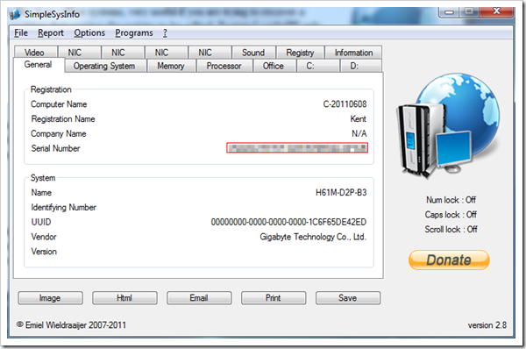Viewport: 526px width, 349px height.
Task: Click the company name value N/A
Action: 359,134
